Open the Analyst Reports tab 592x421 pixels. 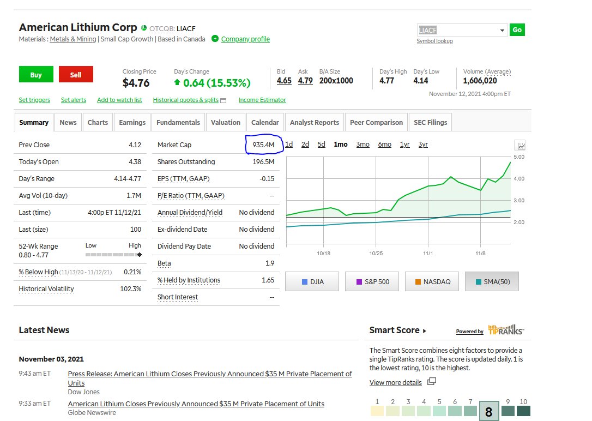coord(315,122)
